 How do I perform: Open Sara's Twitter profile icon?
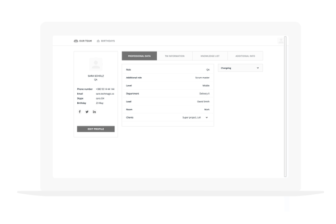(87, 112)
